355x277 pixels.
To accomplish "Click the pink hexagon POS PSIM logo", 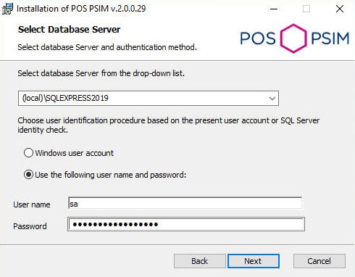I will point(293,38).
